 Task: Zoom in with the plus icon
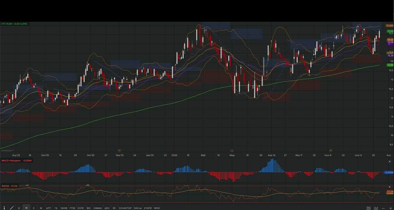pos(390,208)
